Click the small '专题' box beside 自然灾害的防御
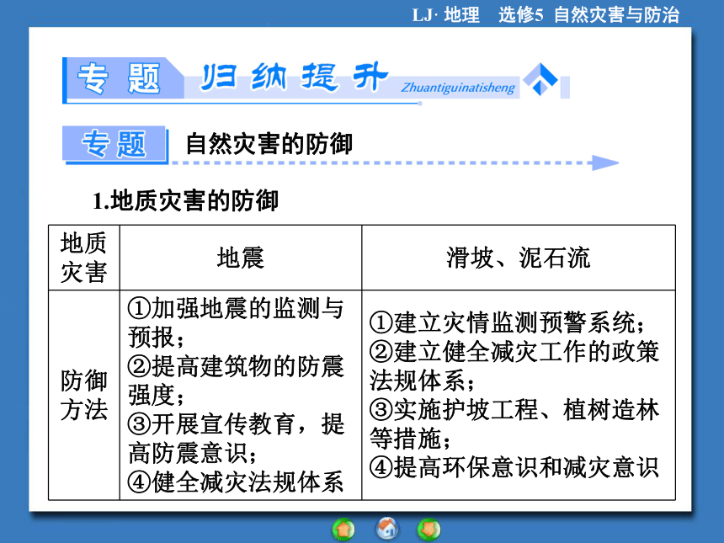 click(x=114, y=144)
